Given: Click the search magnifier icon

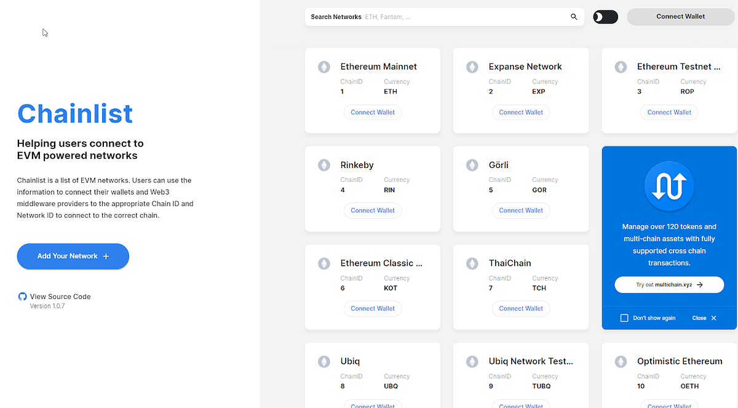Looking at the screenshot, I should point(573,17).
